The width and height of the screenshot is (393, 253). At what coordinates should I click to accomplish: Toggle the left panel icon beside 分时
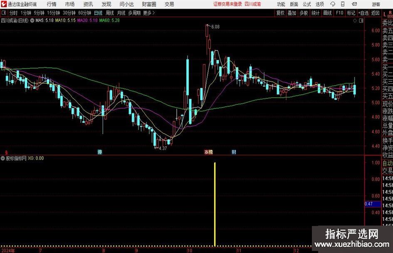pyautogui.click(x=3, y=13)
